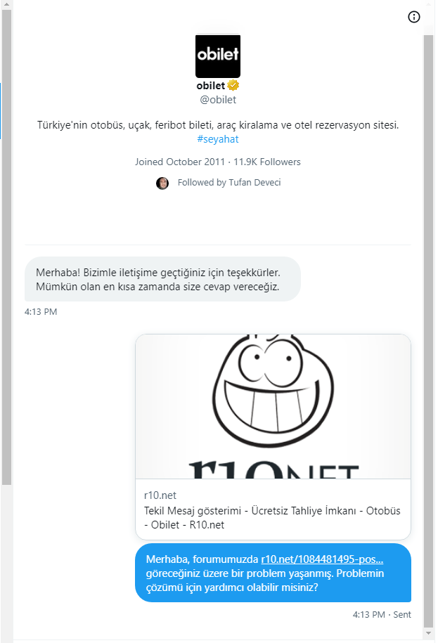Open r10.net/1084481495 link in message
This screenshot has width=438, height=643.
[x=322, y=559]
